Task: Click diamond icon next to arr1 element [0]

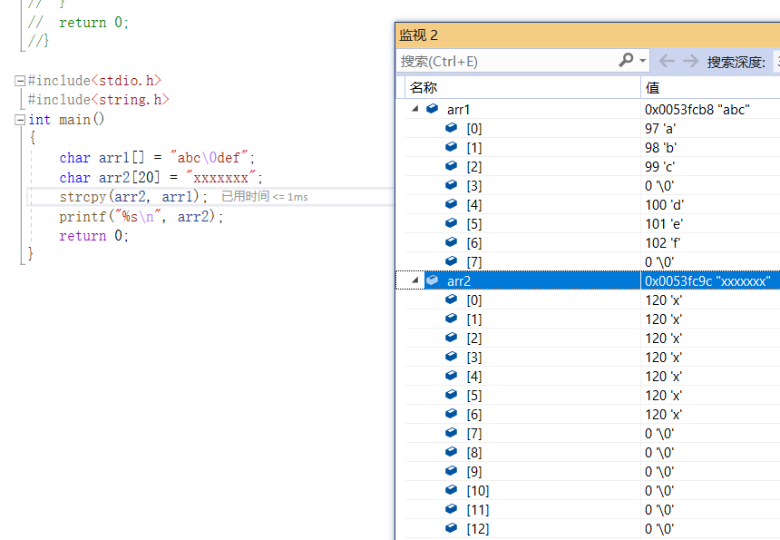Action: 450,128
